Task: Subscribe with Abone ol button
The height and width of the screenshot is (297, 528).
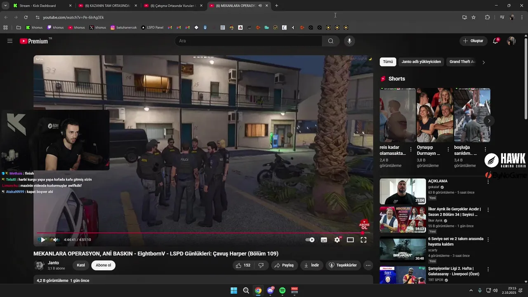Action: [103, 265]
